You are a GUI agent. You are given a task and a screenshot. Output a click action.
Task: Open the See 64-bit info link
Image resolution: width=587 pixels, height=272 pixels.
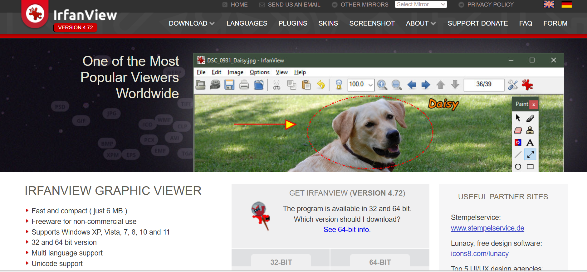pos(347,230)
